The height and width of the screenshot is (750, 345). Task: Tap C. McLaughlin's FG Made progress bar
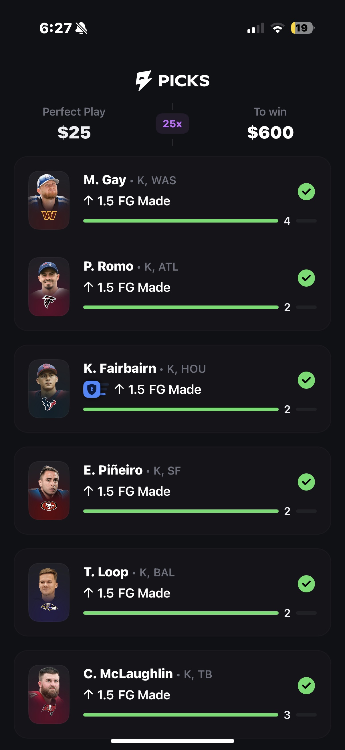(181, 715)
